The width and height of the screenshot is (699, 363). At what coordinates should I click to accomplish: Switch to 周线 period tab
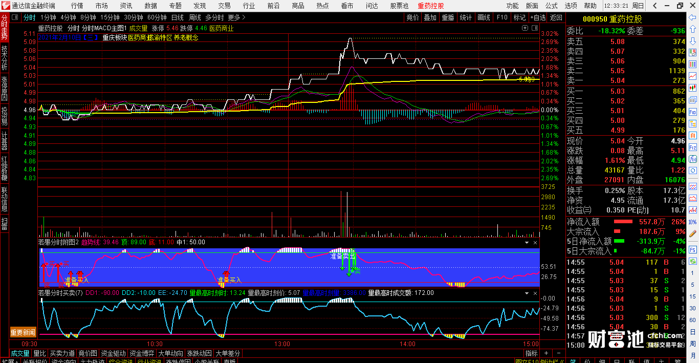(x=195, y=17)
